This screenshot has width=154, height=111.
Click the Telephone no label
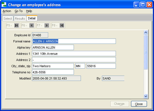coord(21,72)
